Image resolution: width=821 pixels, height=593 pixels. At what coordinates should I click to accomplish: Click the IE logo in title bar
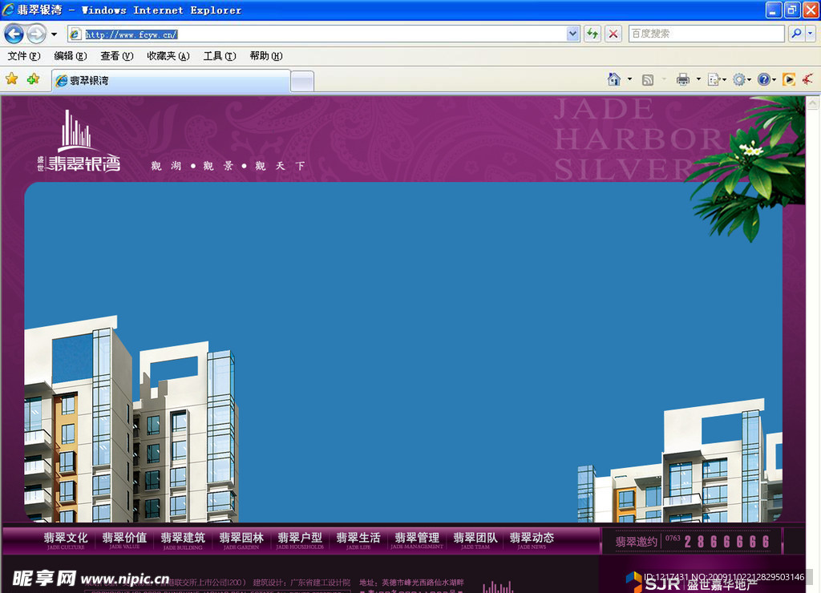[x=8, y=10]
